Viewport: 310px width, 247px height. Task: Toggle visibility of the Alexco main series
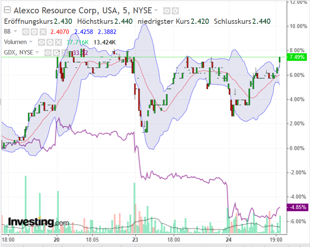167,11
